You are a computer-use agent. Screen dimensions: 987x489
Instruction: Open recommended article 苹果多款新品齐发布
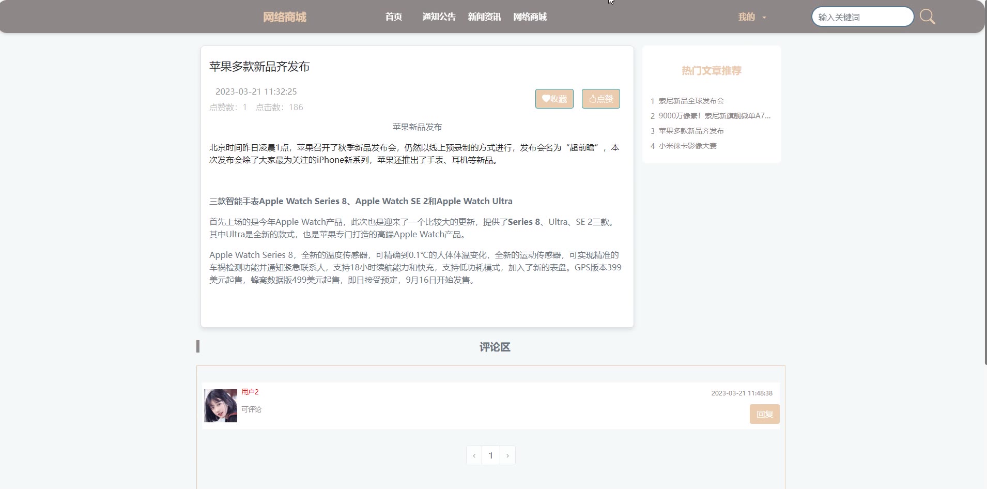(691, 131)
